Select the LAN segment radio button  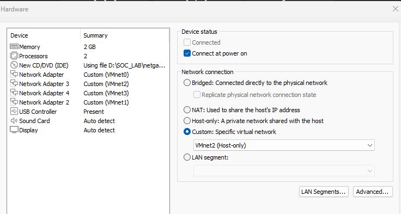[187, 157]
